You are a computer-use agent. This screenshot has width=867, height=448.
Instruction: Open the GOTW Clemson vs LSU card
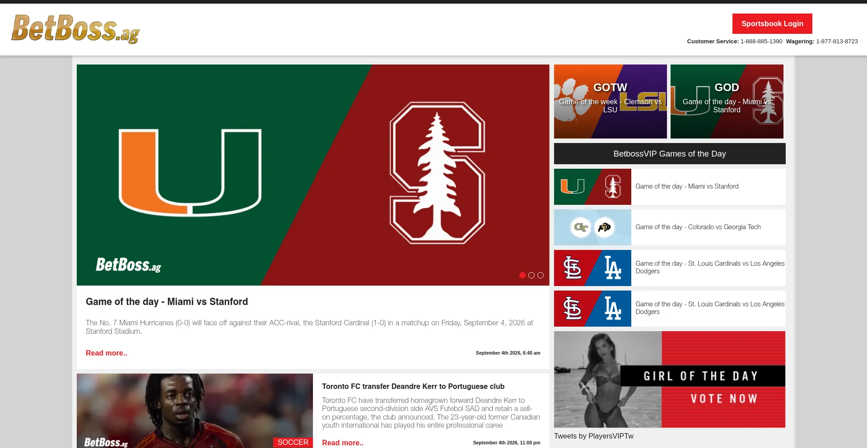pos(611,102)
